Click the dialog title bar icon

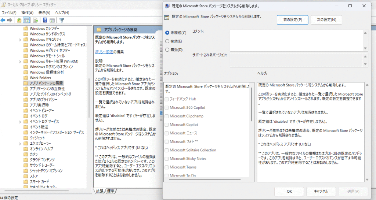pos(167,6)
